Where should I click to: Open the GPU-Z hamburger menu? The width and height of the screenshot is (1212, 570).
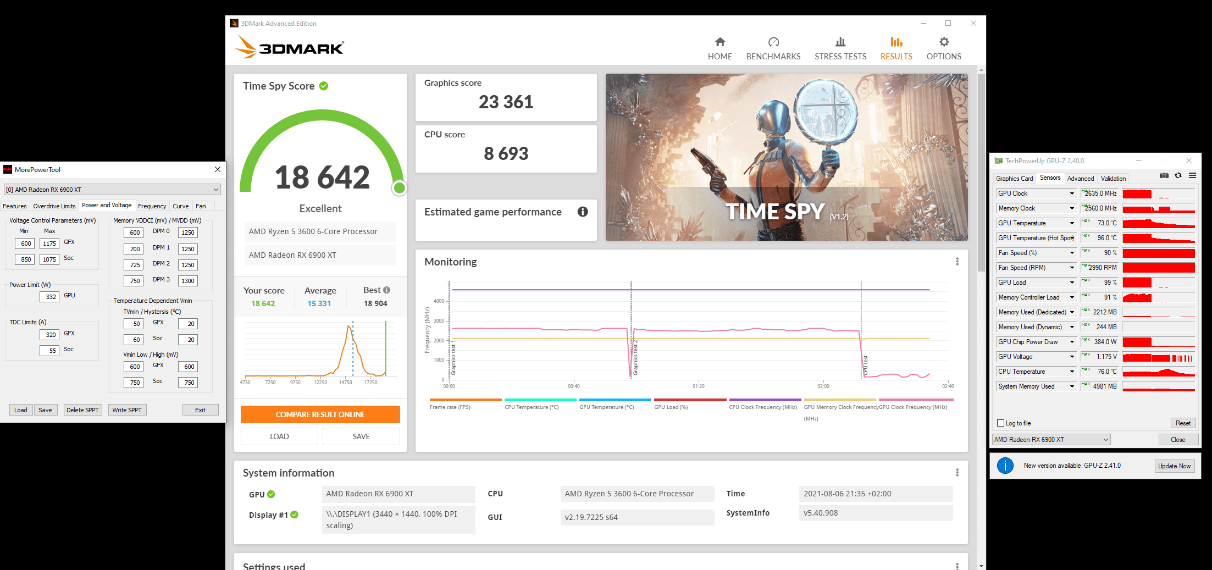point(1192,175)
